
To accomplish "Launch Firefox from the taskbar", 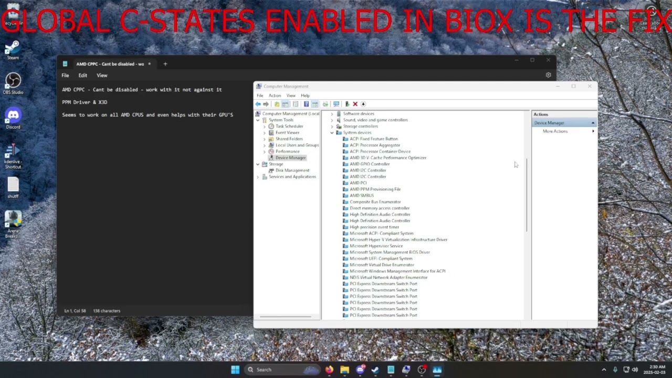I will (x=329, y=370).
